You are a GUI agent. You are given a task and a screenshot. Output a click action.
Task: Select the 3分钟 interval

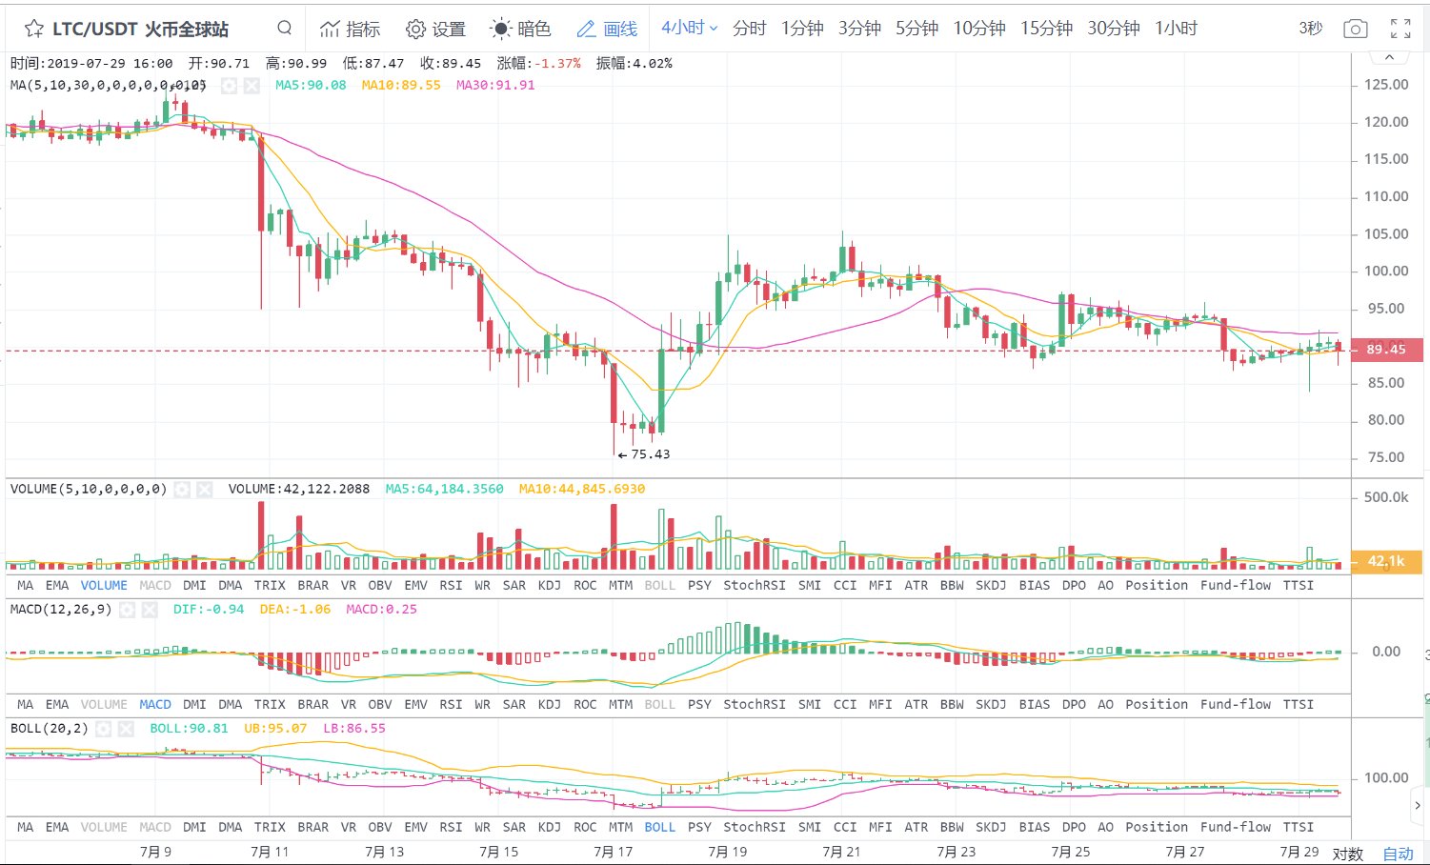click(859, 29)
